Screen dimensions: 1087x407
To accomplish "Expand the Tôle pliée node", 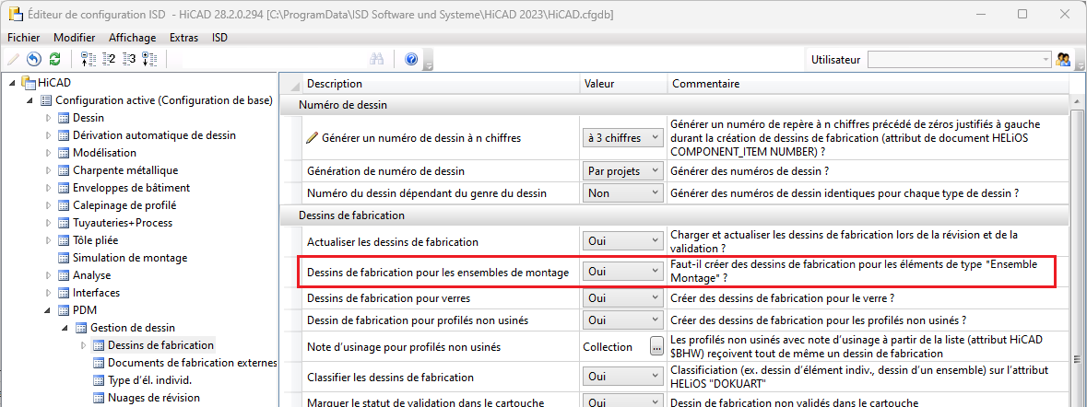I will [49, 240].
